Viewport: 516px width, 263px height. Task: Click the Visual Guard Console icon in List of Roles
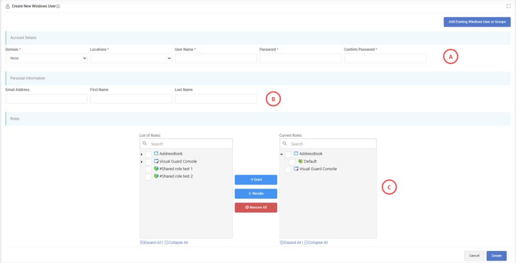coord(156,161)
